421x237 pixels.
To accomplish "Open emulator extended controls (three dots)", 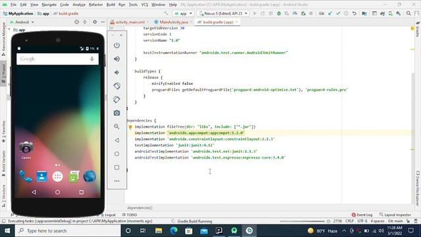I will point(116,181).
